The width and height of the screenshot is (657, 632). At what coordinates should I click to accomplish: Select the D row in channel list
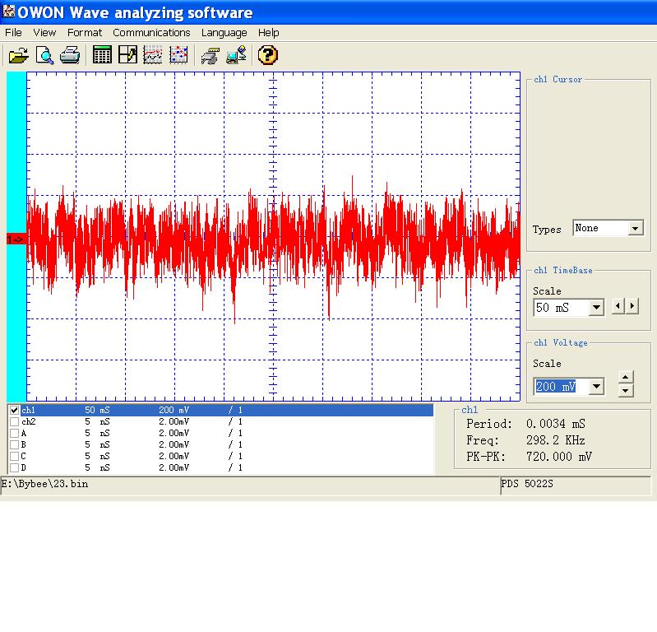(x=227, y=467)
